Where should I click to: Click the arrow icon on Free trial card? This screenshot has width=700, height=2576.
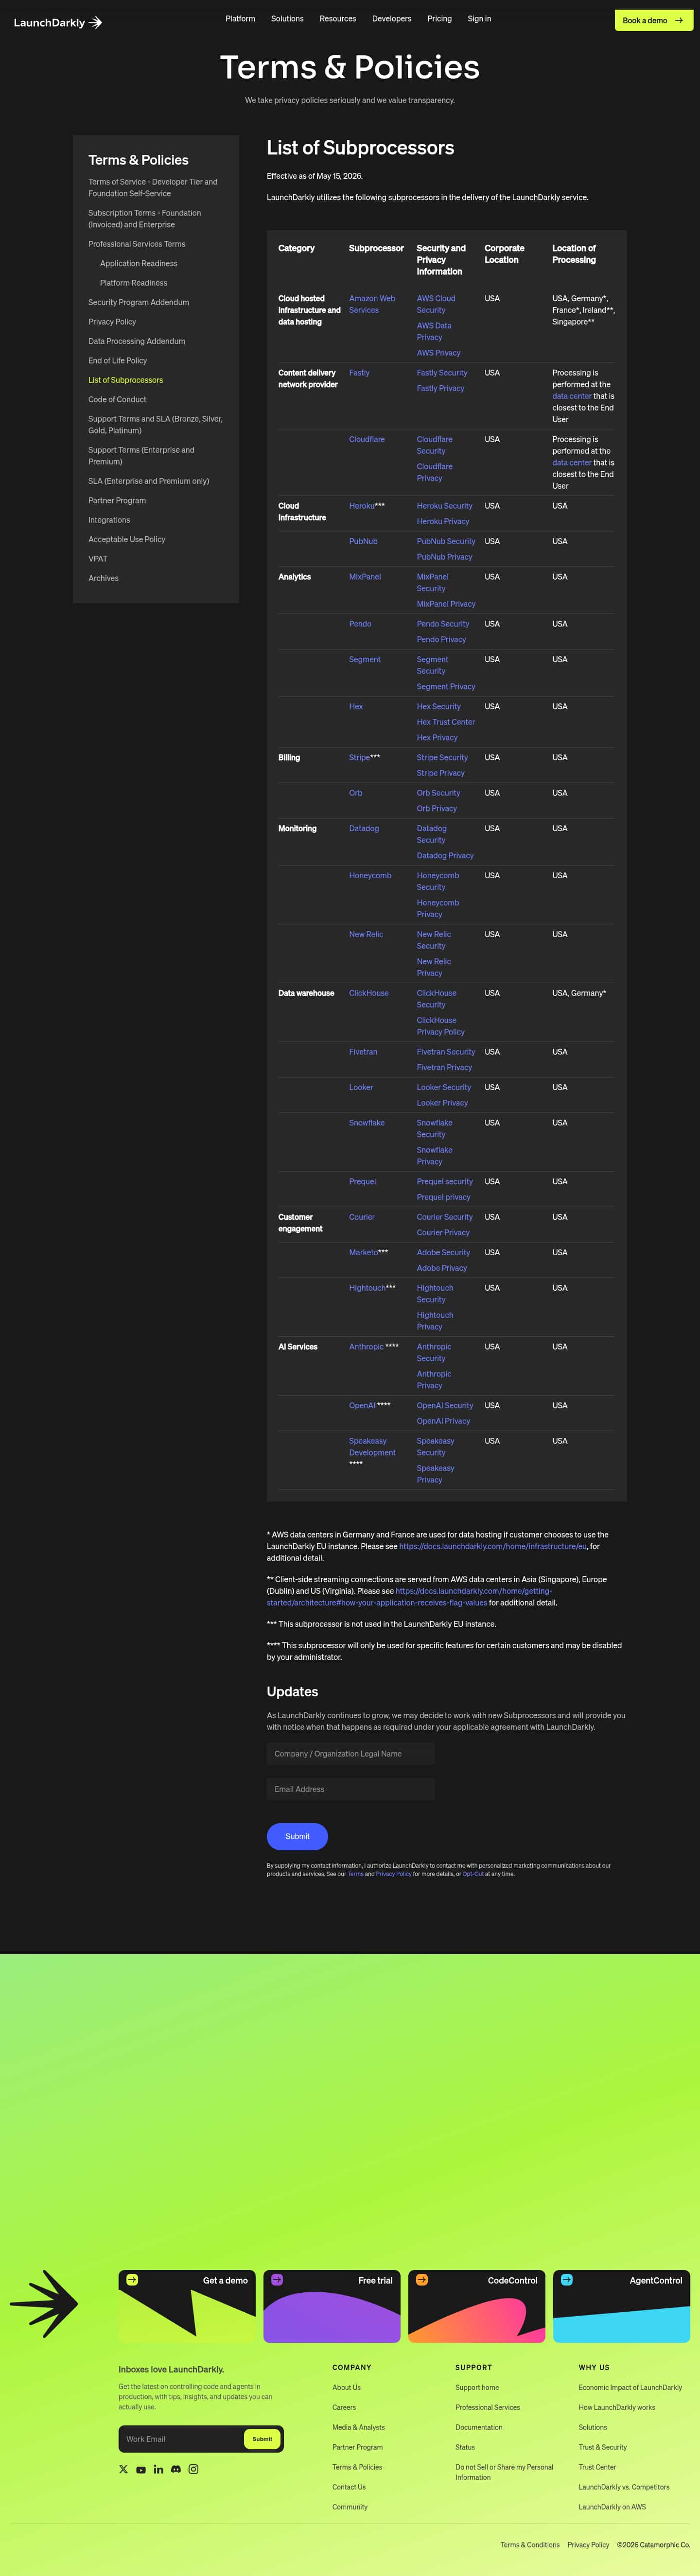point(278,2280)
